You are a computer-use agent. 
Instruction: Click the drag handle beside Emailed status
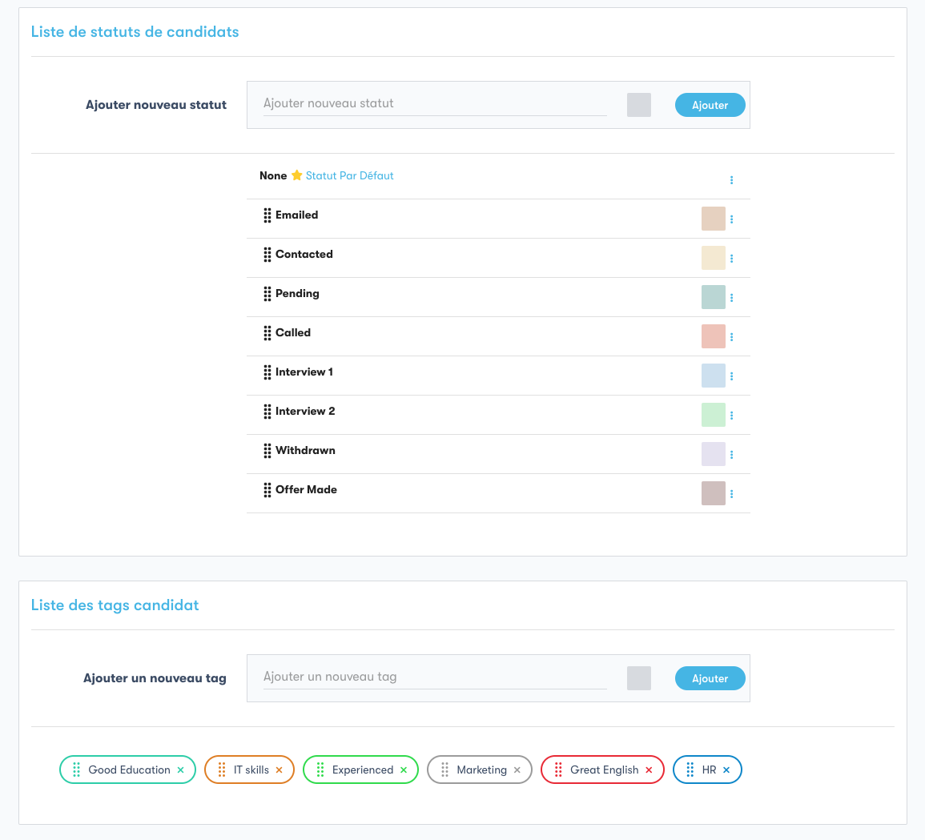(x=267, y=215)
